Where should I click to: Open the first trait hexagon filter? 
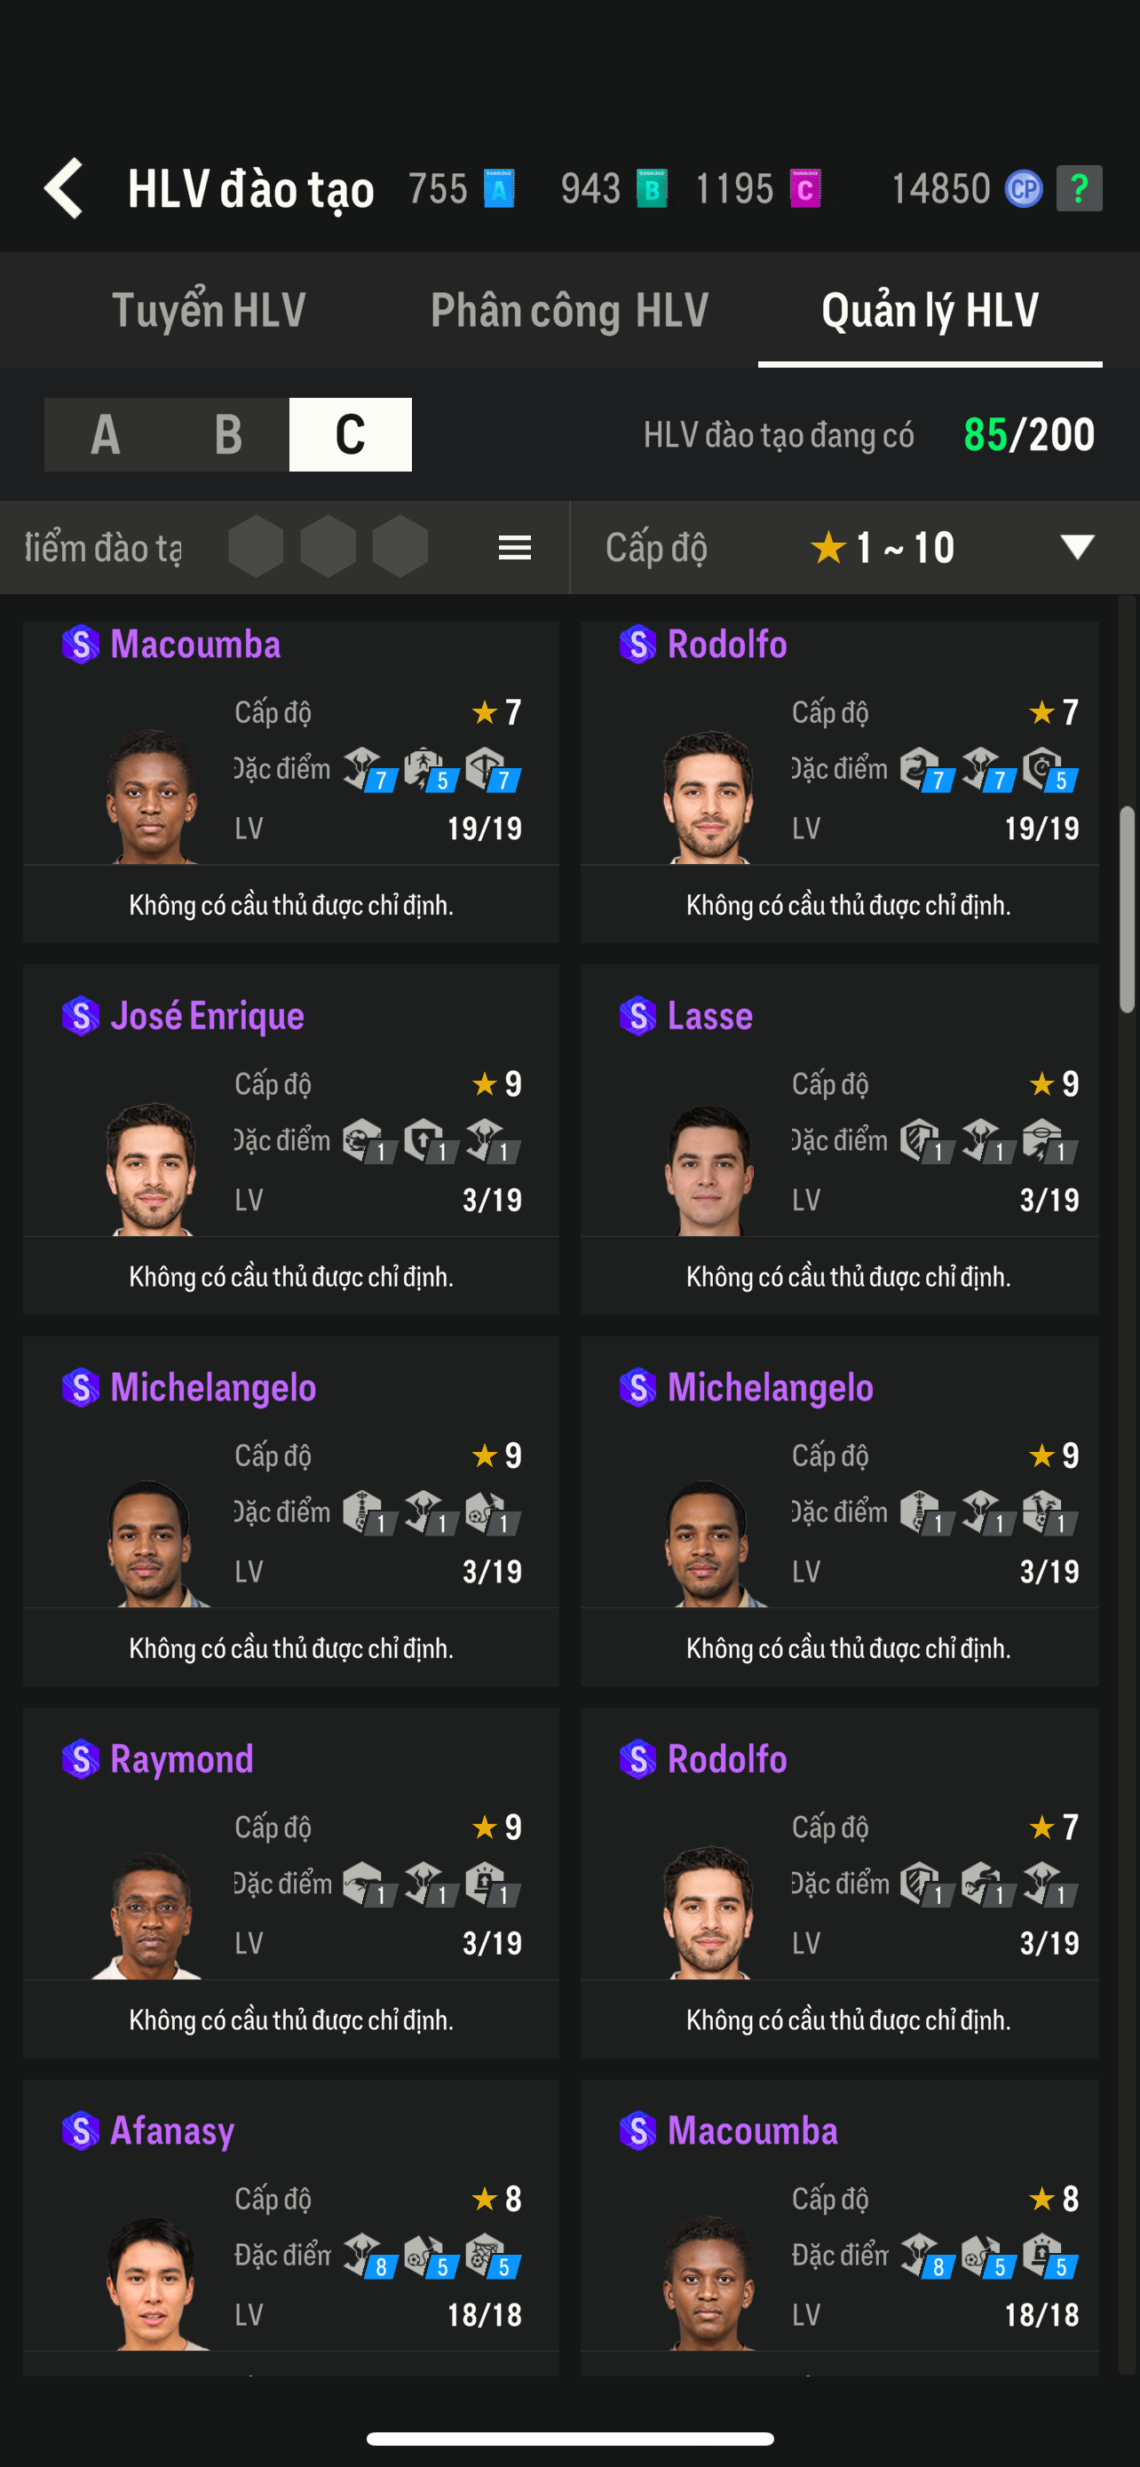point(257,547)
